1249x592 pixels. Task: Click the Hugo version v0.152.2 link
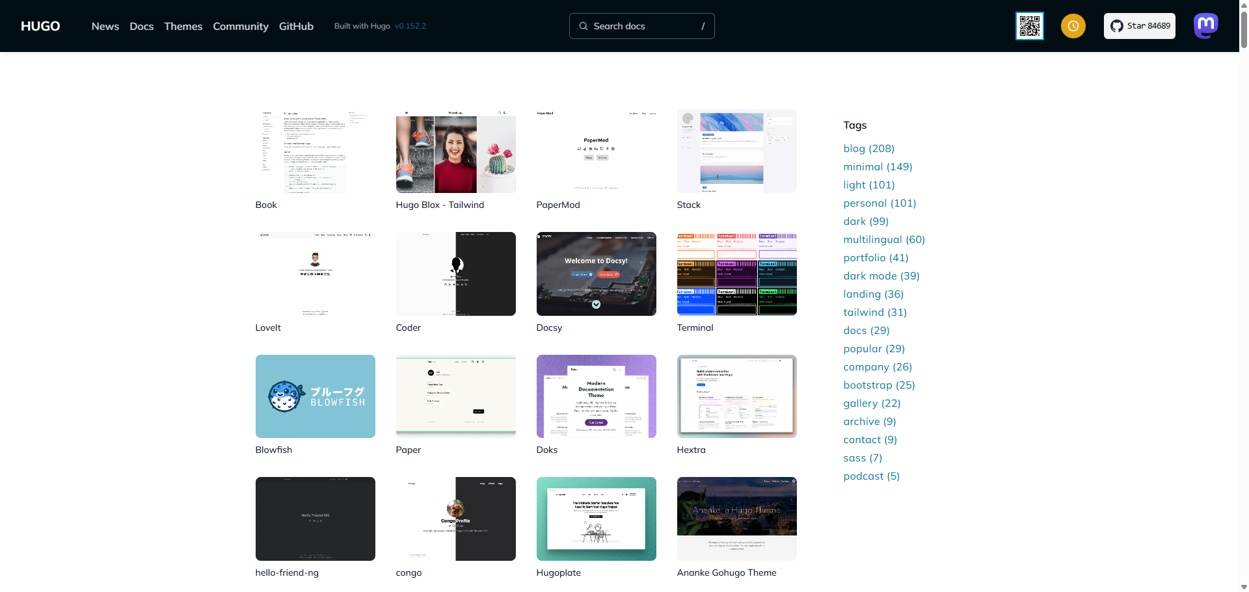pos(410,26)
